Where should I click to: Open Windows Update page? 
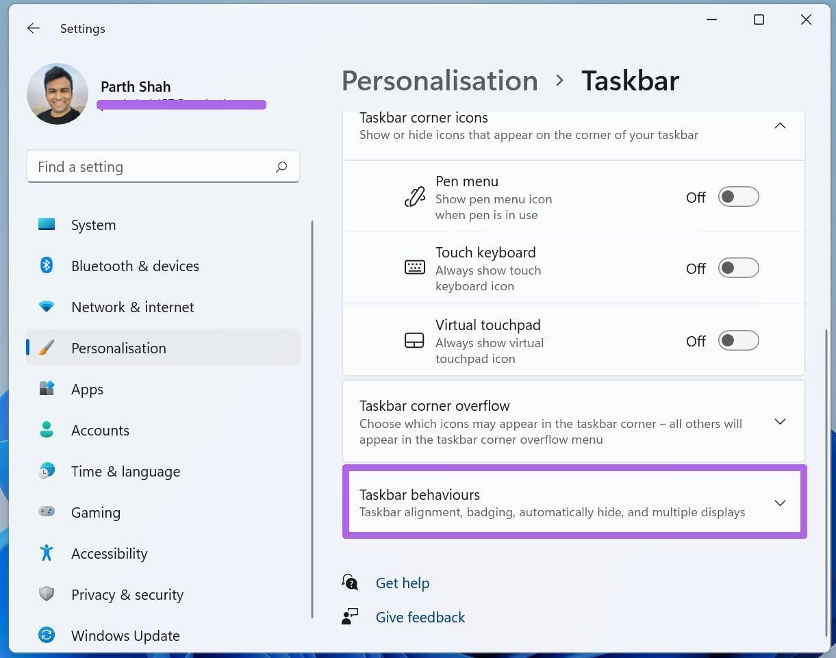click(163, 635)
